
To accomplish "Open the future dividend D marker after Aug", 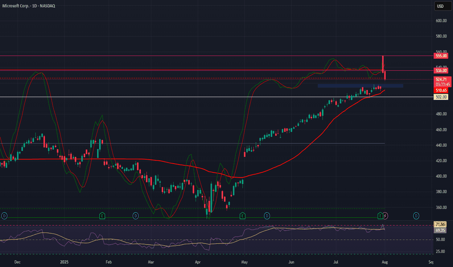I will (416, 216).
